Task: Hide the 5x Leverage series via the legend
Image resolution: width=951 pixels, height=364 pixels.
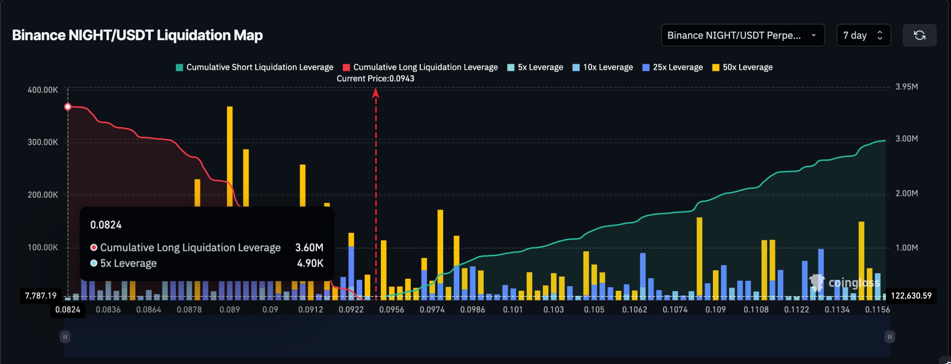Action: coord(535,67)
